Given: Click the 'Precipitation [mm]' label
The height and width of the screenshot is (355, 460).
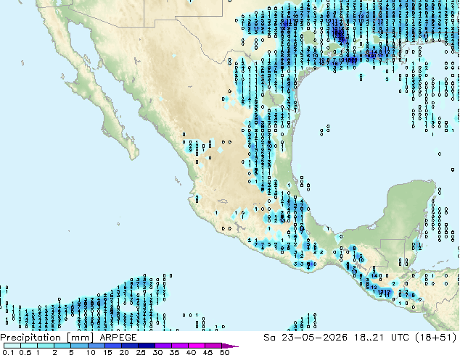Looking at the screenshot, I should click(47, 338).
